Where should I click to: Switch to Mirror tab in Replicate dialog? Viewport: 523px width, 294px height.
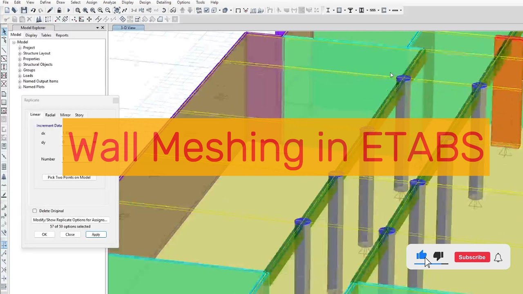point(65,115)
